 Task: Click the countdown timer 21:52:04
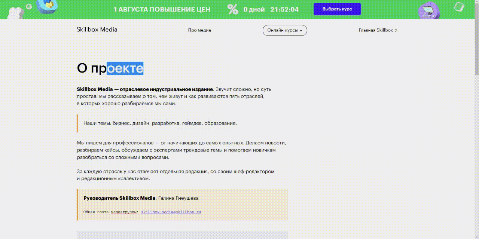coord(285,9)
